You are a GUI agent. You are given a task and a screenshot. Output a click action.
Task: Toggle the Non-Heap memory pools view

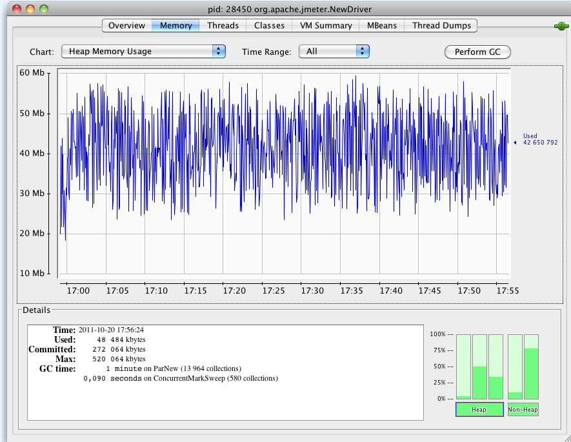[522, 409]
